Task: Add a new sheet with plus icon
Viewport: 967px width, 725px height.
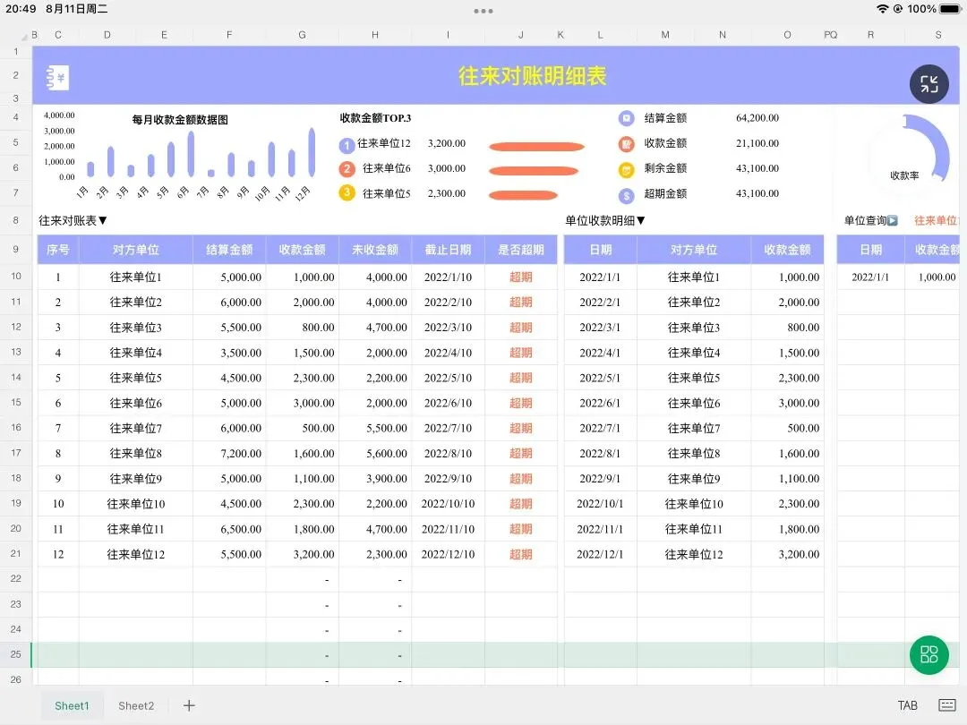Action: click(189, 705)
